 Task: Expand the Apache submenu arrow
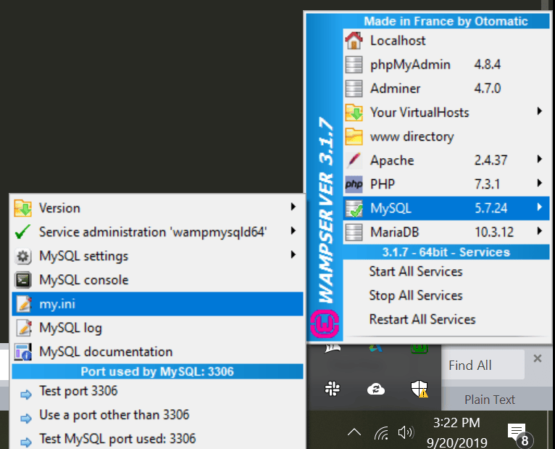540,159
